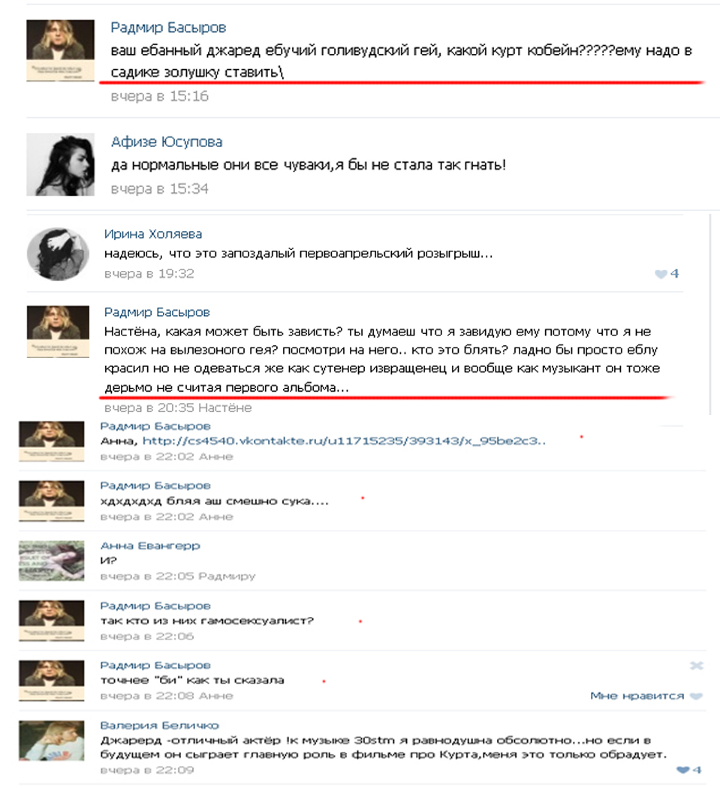This screenshot has width=720, height=788.
Task: Click the heart beside Мне нравится
Action: (x=696, y=696)
